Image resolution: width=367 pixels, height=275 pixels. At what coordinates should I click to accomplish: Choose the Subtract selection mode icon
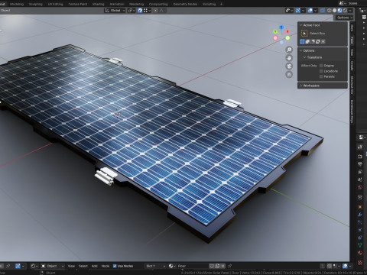point(313,41)
